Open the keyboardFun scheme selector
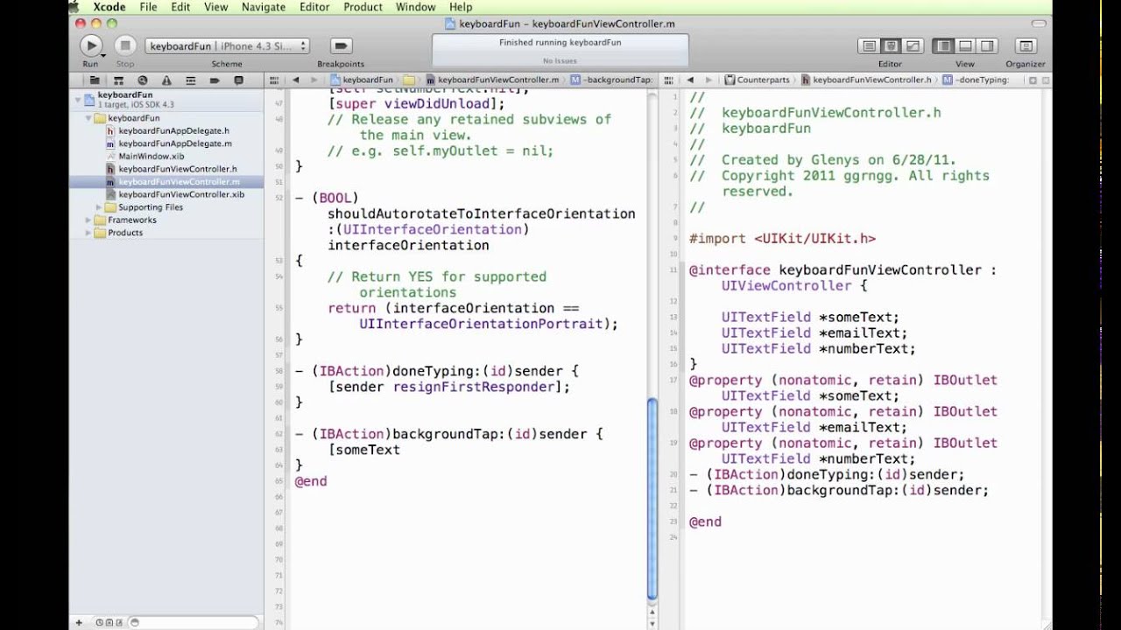Viewport: 1121px width, 630px height. point(228,46)
